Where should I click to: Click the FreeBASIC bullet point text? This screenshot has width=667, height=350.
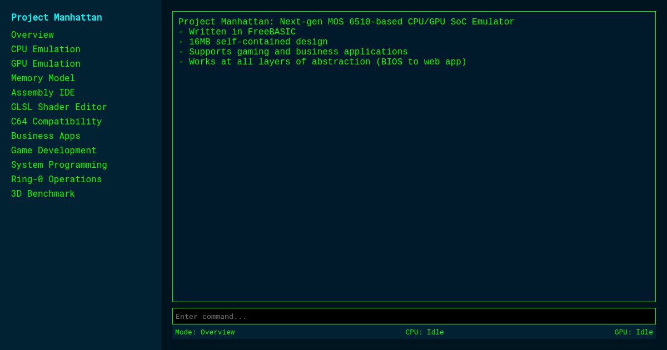click(x=237, y=32)
